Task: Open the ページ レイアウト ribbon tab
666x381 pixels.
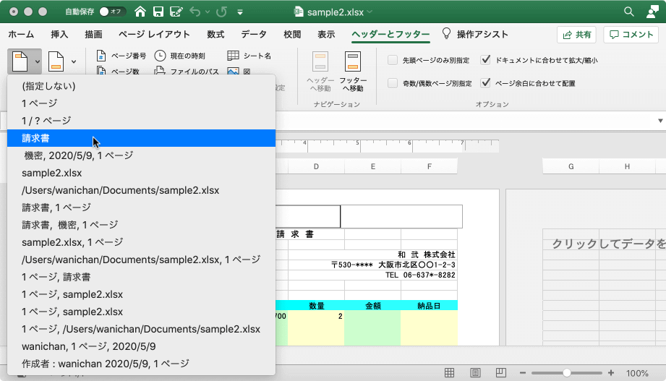Action: click(x=154, y=35)
